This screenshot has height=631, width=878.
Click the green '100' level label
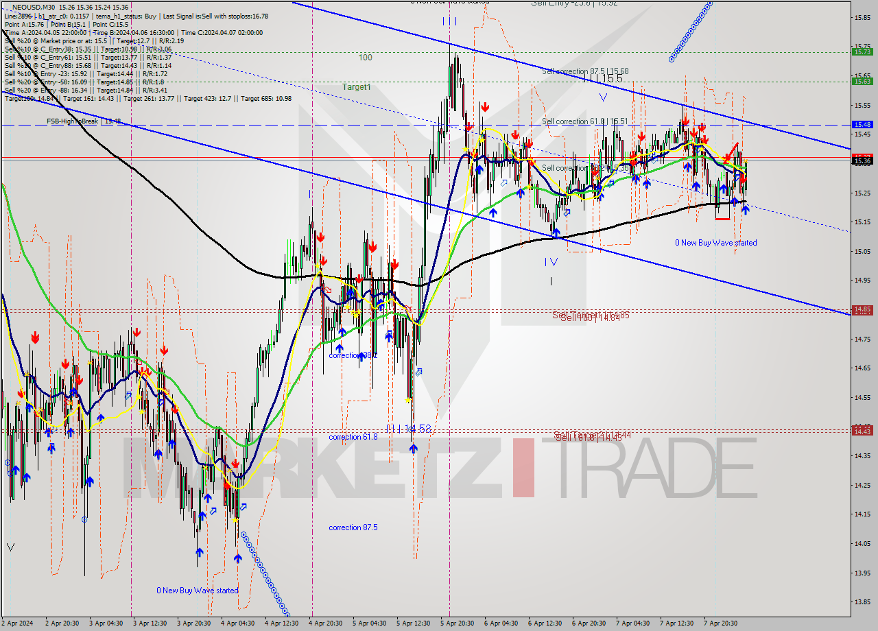coord(366,58)
